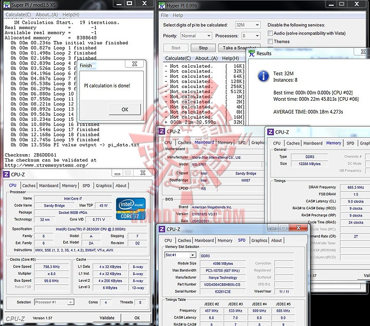Close the CPU-Z SPD window
The height and width of the screenshot is (326, 370).
(x=298, y=227)
